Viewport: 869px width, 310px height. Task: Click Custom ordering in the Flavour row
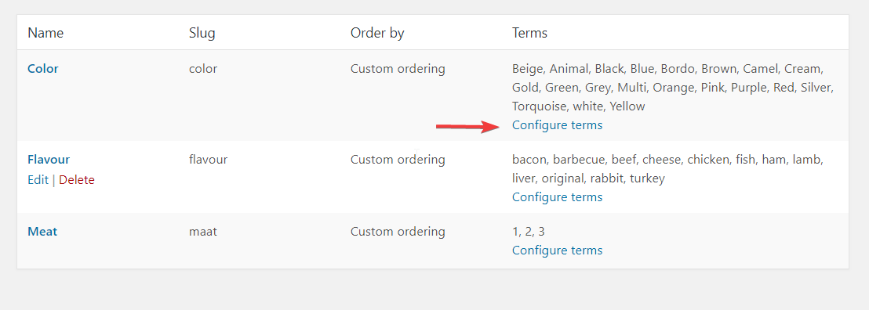pyautogui.click(x=398, y=160)
